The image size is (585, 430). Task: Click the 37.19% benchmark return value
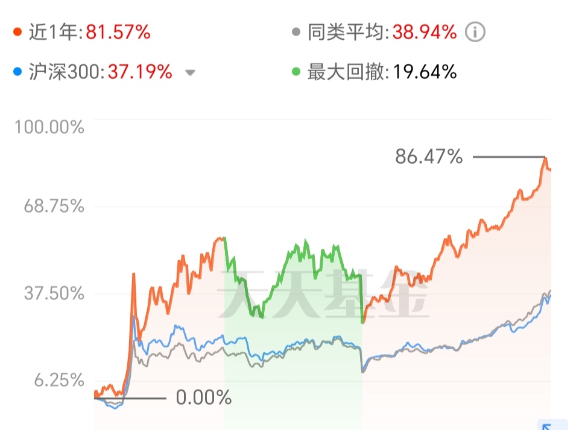coord(141,72)
